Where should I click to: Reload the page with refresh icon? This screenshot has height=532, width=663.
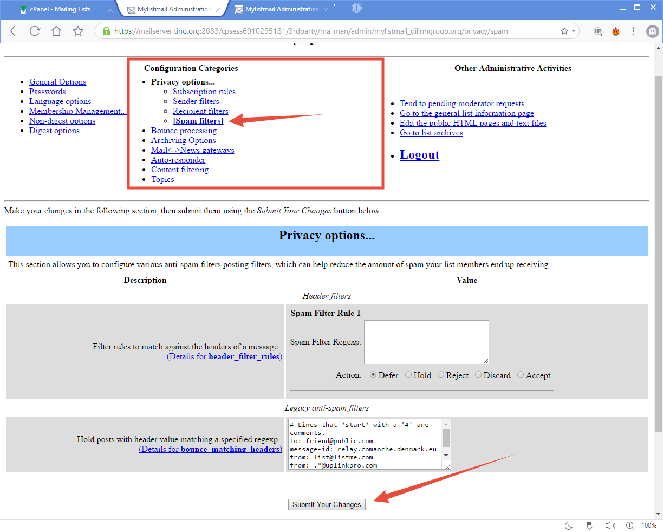click(35, 31)
